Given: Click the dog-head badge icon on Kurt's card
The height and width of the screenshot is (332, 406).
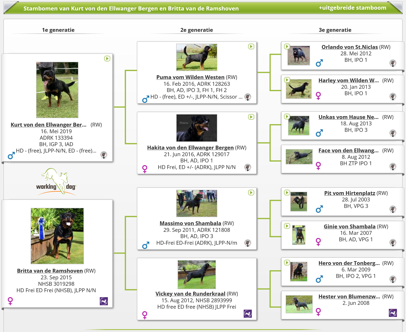Looking at the screenshot, I should (104, 155).
